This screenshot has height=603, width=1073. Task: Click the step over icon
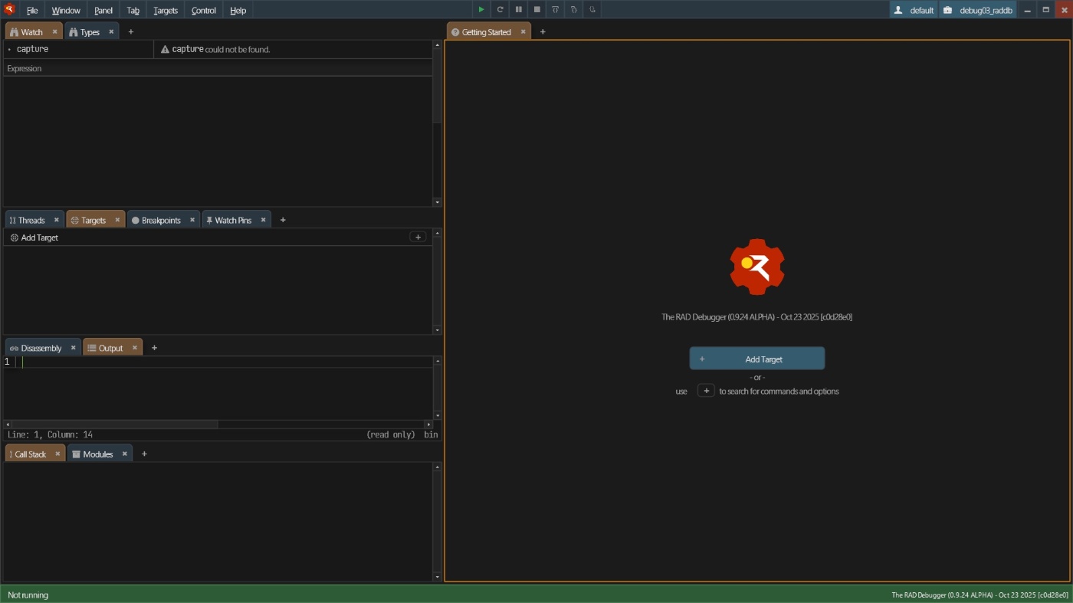click(555, 10)
